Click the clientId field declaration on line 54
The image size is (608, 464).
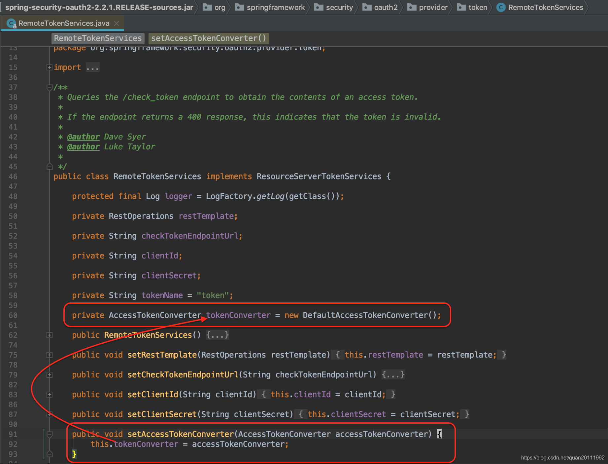pos(160,256)
